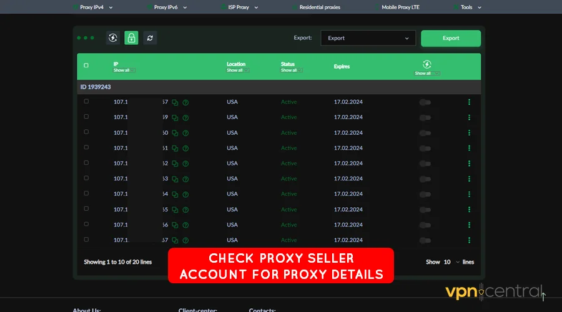Click the ID 1939243 group row
Screen dimensions: 562x312
click(x=279, y=87)
